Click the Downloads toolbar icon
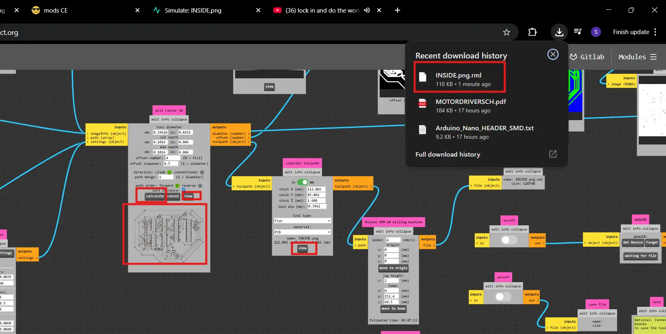 559,32
